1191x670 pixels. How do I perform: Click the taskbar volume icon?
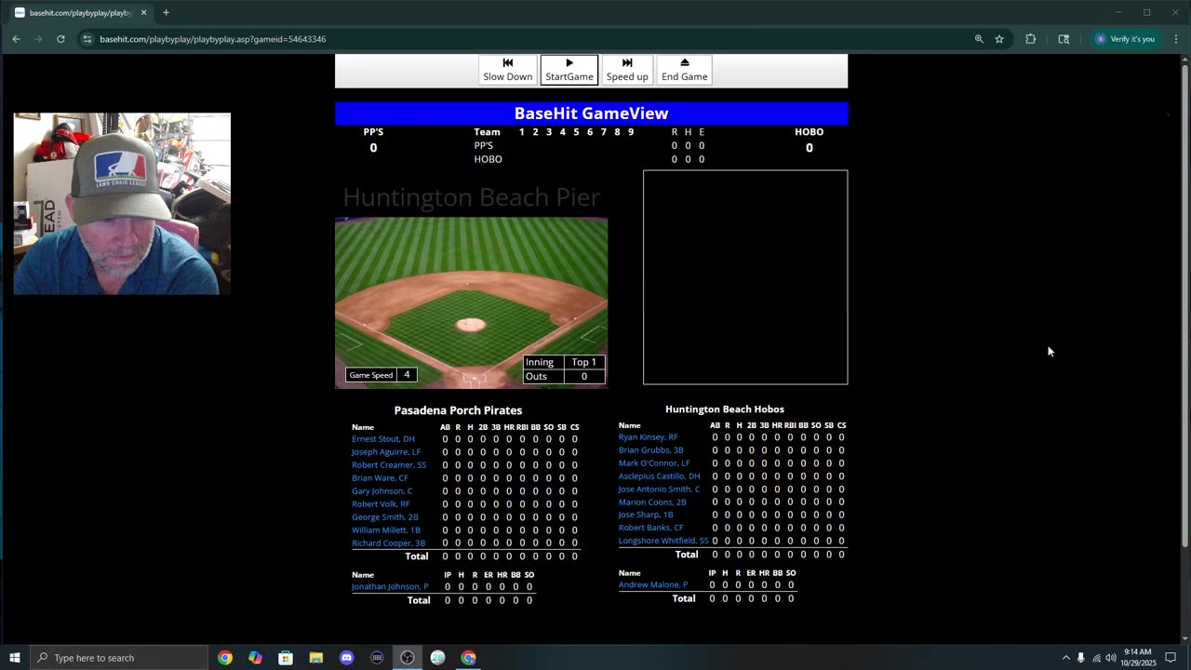(x=1111, y=658)
